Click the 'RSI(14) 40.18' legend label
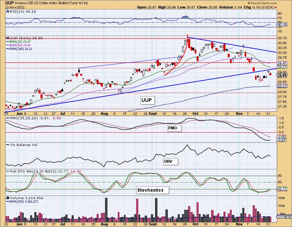 pyautogui.click(x=23, y=11)
